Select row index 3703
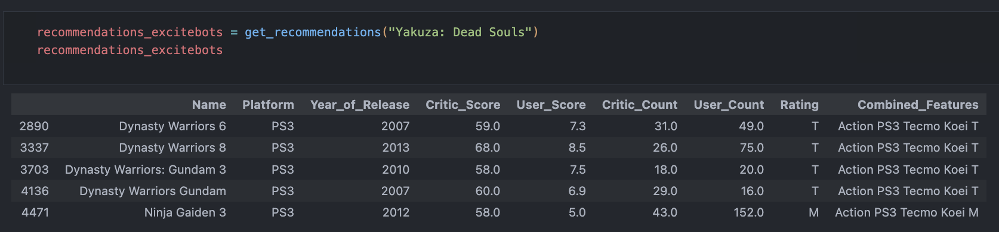The width and height of the screenshot is (999, 232). (x=34, y=170)
